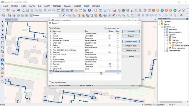Click the pencil edit tool in second toolbar
The image size is (189, 106).
pyautogui.click(x=64, y=15)
